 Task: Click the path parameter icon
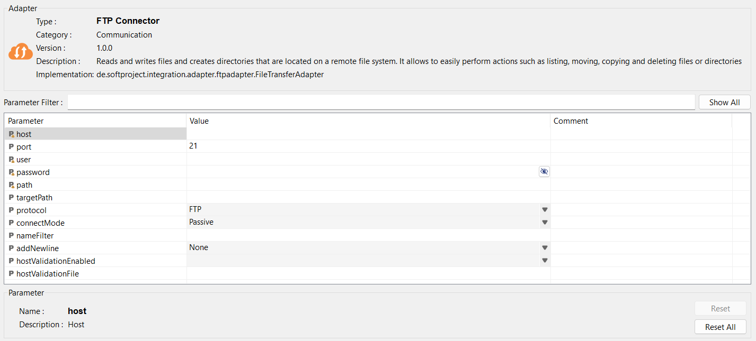(12, 185)
